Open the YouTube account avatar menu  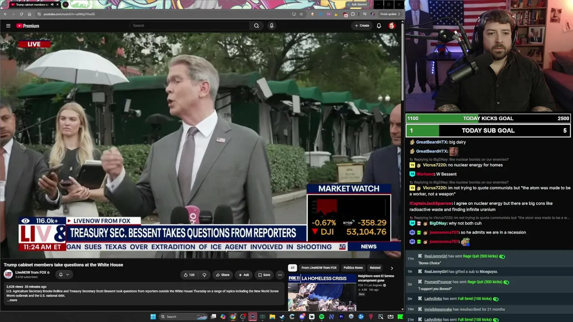(x=392, y=25)
